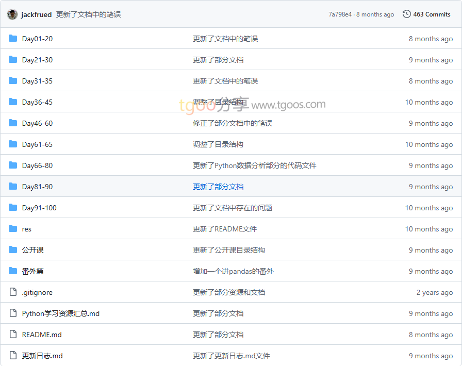462x366 pixels.
Task: Navigate into the Day66-80 folder
Action: [x=37, y=165]
